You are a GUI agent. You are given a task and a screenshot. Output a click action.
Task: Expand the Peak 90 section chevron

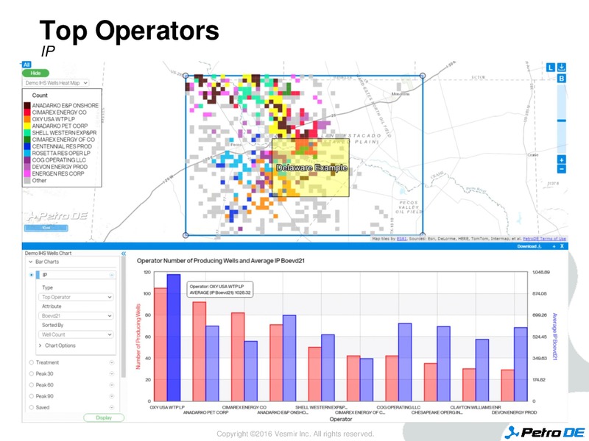(112, 396)
